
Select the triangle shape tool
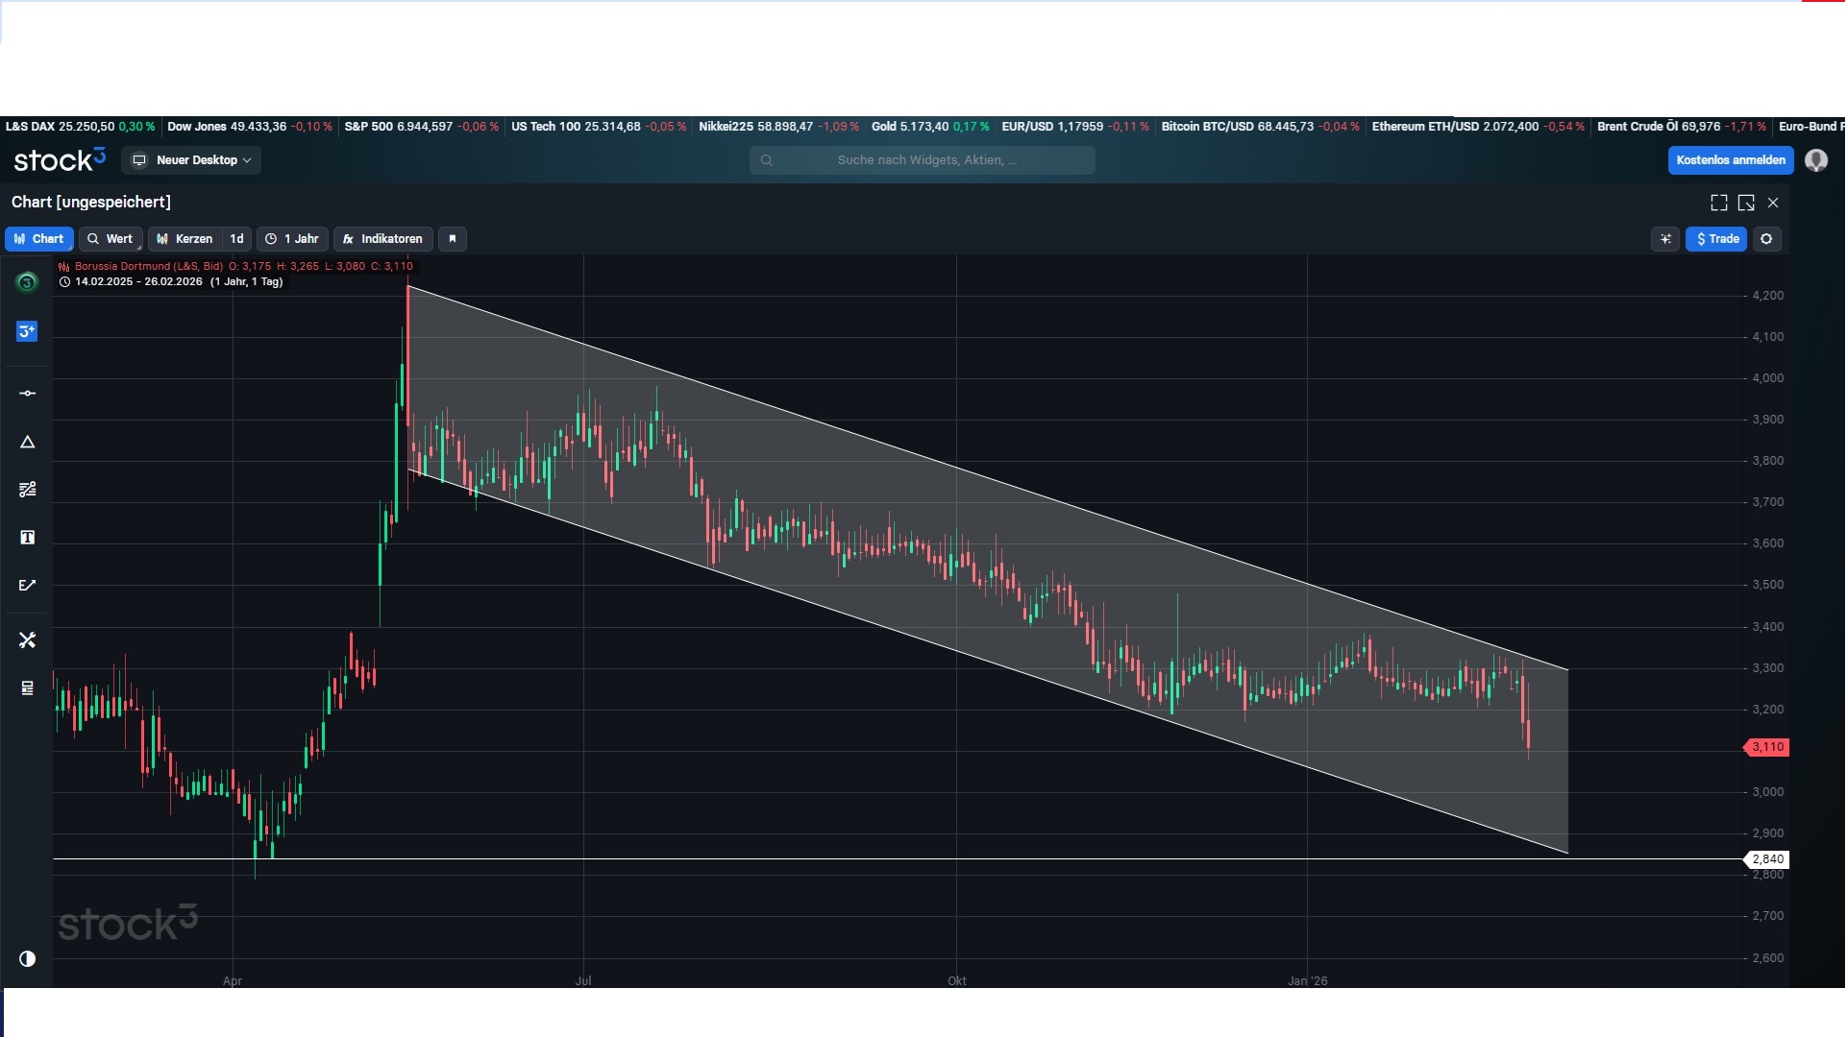tap(27, 442)
